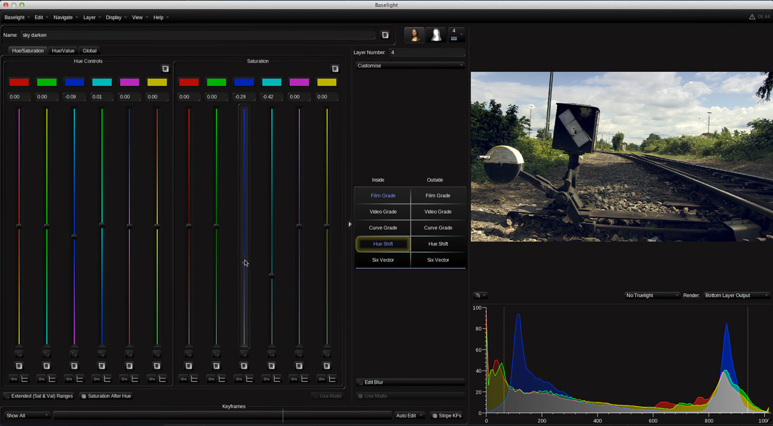Click the warning triangle icon in menu bar

(x=752, y=17)
